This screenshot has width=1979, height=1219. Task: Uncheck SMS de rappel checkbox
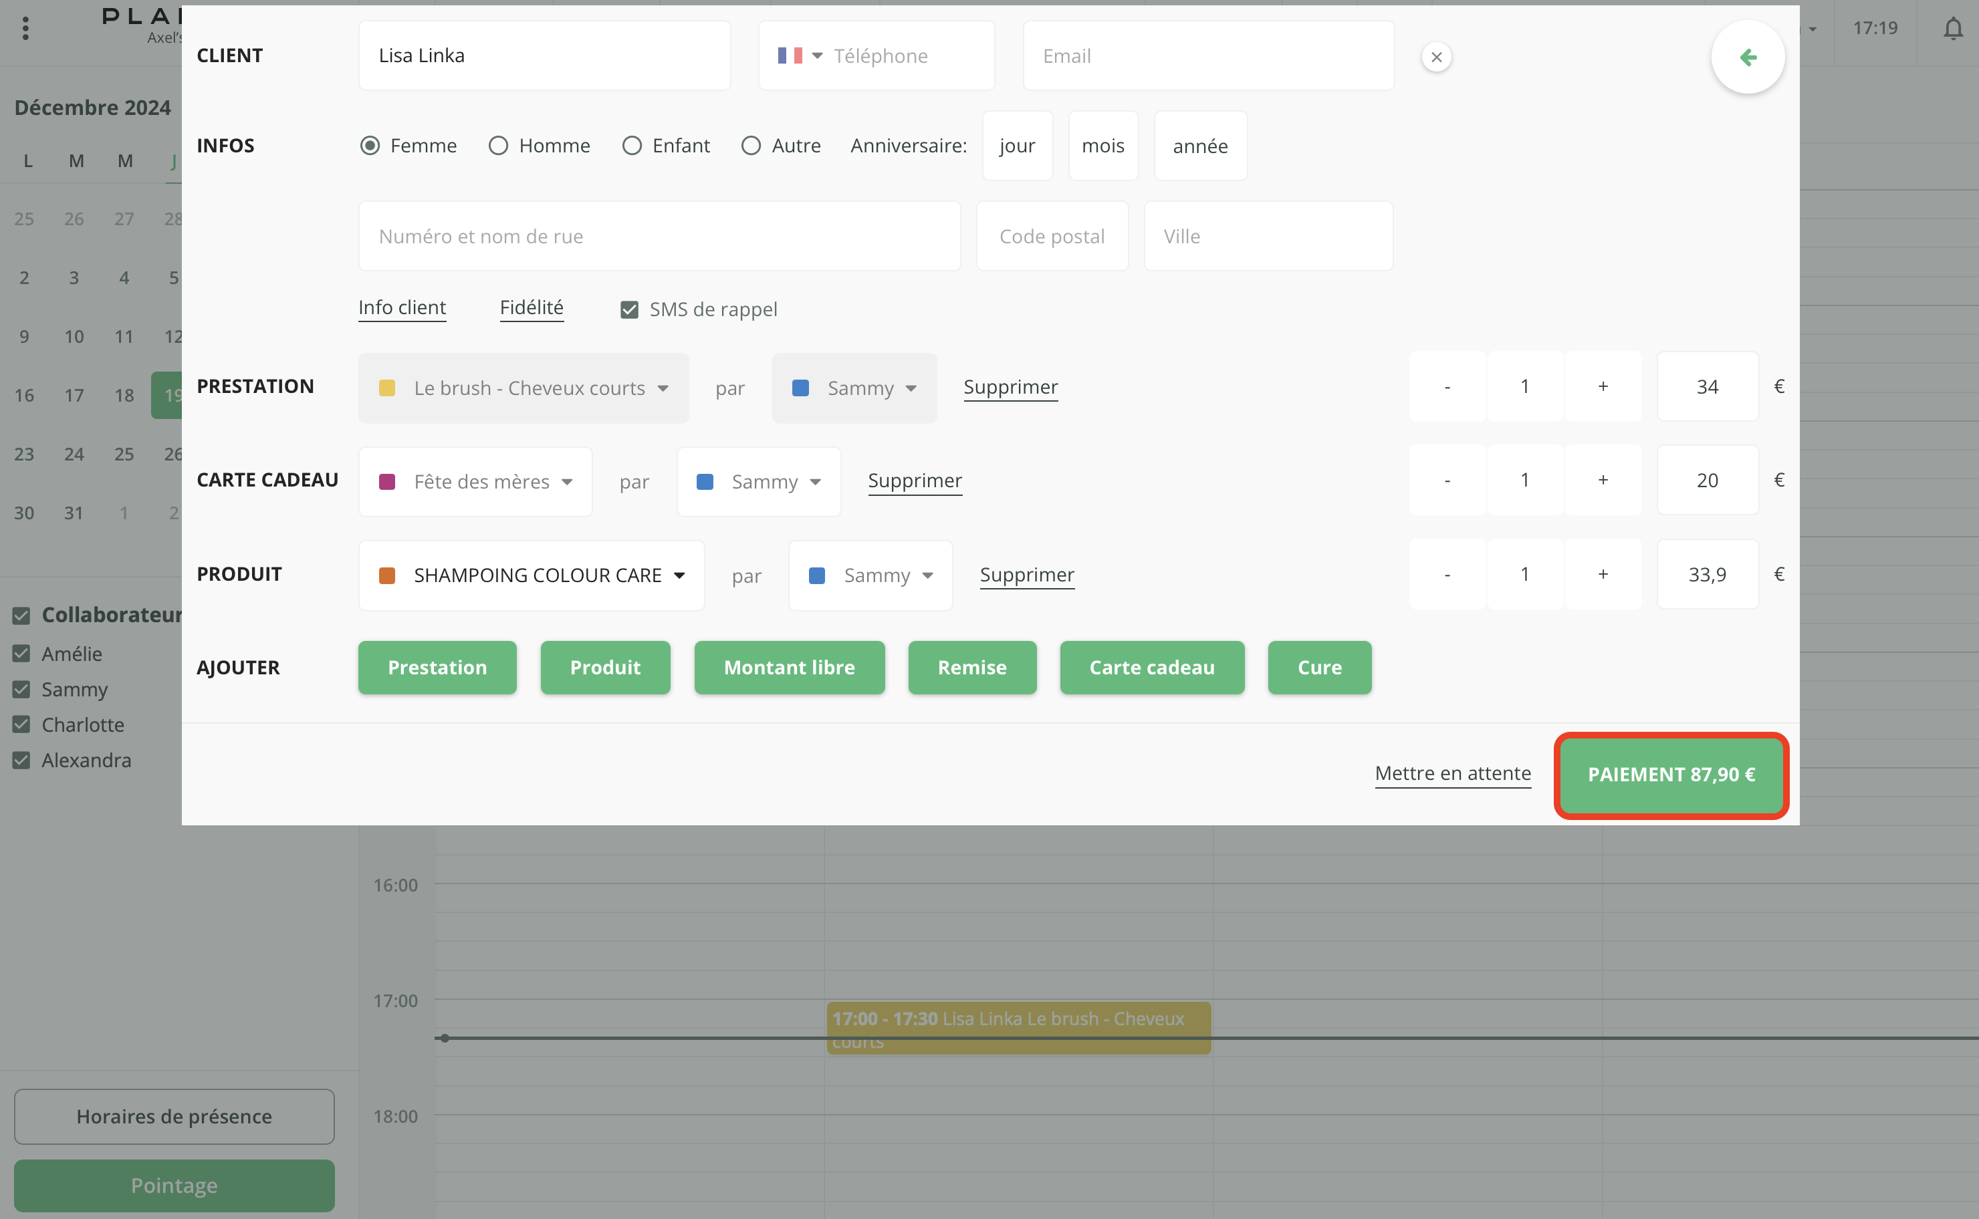pos(629,309)
